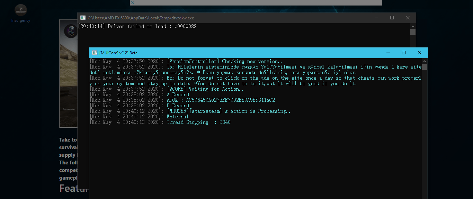Click the console icon in the dtvzqkw.exe title bar
Screen dimensions: 473x199
83,18
